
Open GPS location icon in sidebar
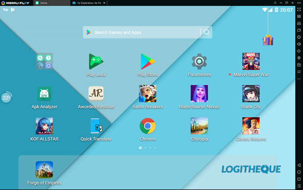point(299,58)
